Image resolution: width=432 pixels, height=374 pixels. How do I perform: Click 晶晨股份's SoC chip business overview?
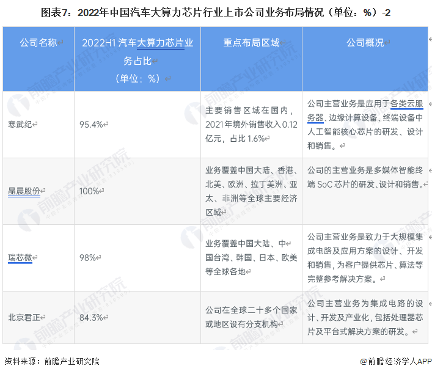(x=365, y=177)
